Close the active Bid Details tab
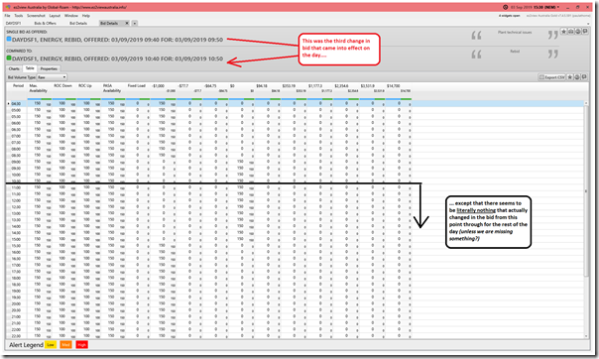The height and width of the screenshot is (359, 599). point(127,23)
